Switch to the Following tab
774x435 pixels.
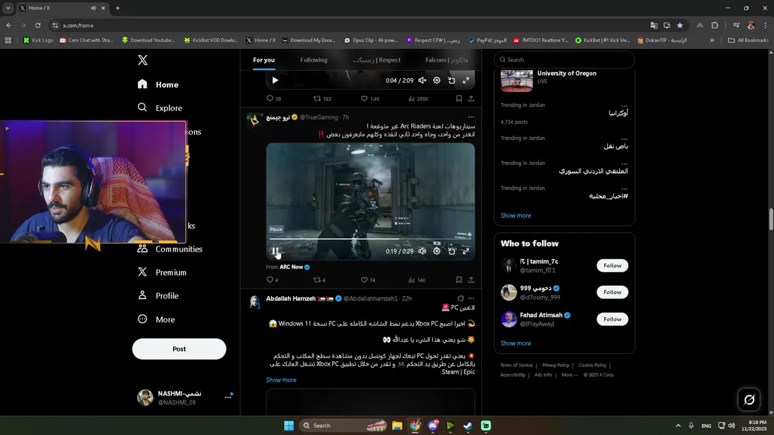pos(314,60)
